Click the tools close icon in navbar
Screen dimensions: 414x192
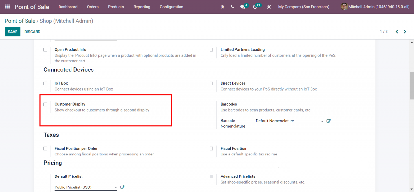tap(269, 7)
